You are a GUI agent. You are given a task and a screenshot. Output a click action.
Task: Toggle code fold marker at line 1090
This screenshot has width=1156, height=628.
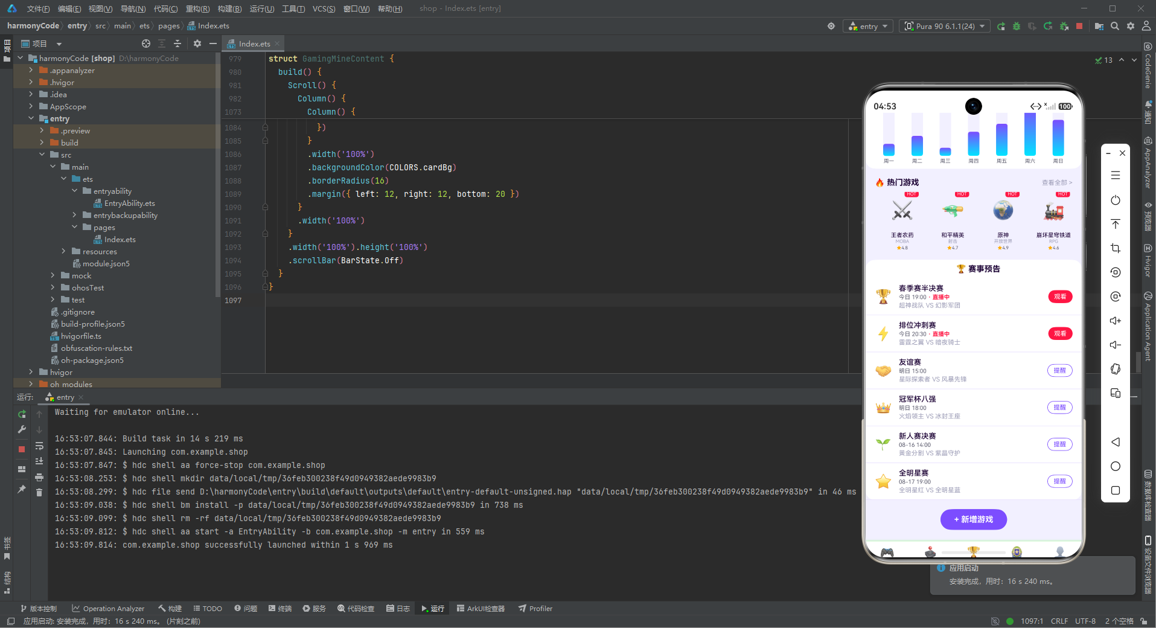coord(265,207)
